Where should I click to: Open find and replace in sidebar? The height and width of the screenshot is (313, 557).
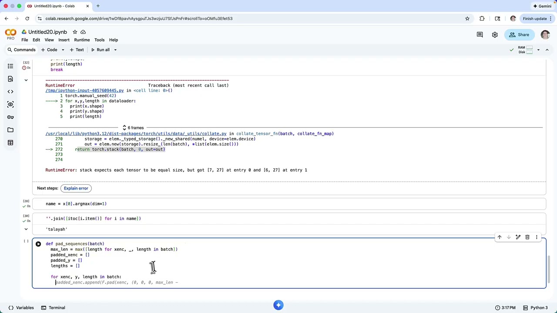coord(10,79)
